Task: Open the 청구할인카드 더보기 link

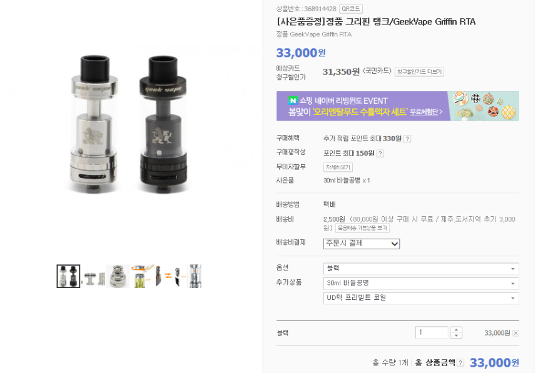Action: [419, 72]
